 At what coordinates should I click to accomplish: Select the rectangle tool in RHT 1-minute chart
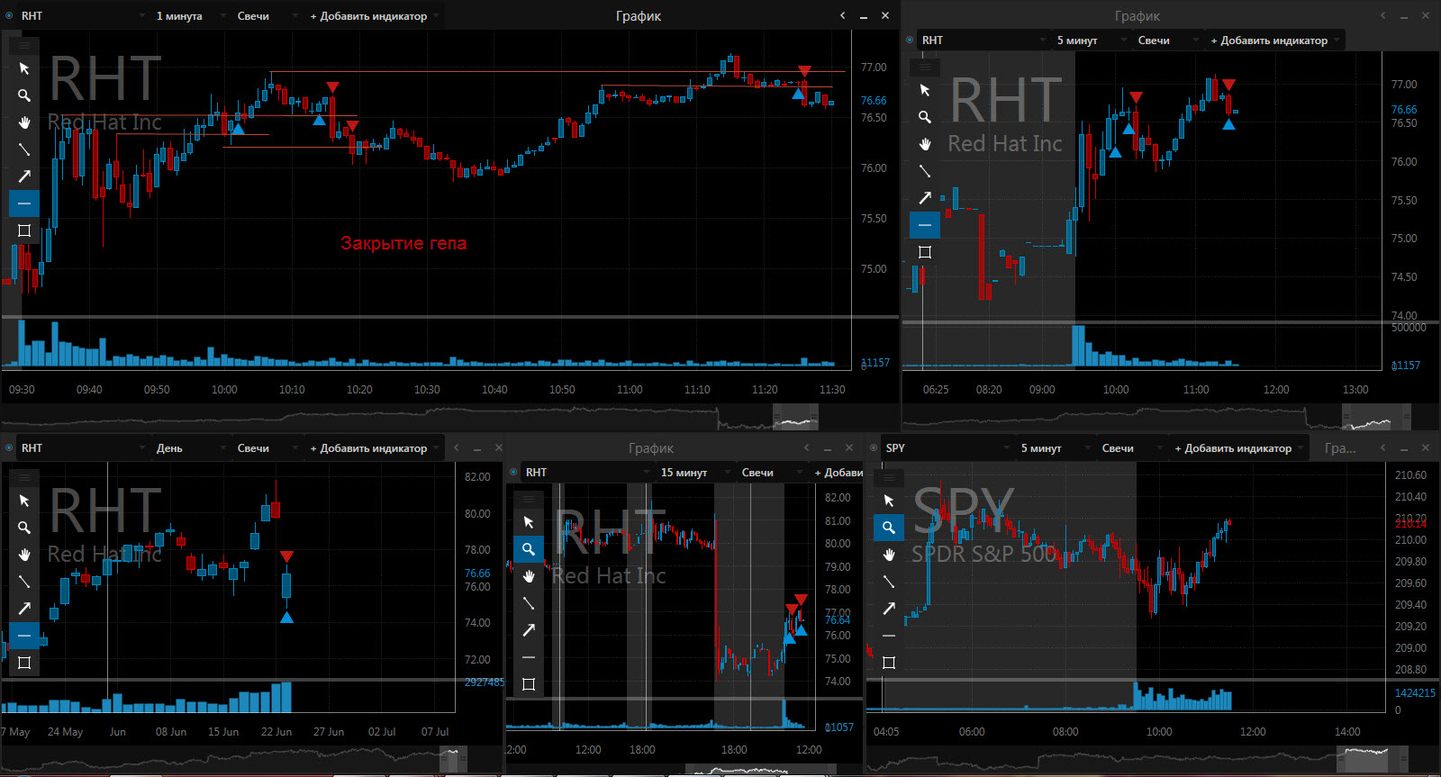(24, 230)
